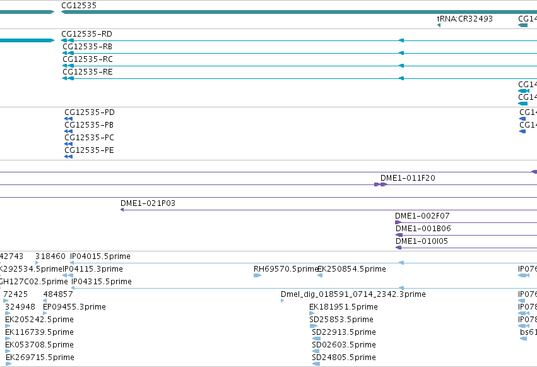
Task: Select transcript CG12535-RD label
Action: click(86, 34)
